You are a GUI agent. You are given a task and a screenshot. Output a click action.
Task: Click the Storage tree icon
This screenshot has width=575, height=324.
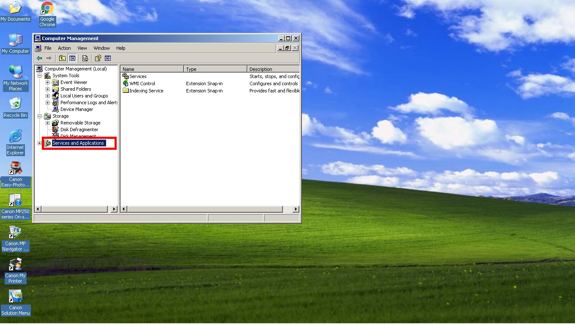47,116
